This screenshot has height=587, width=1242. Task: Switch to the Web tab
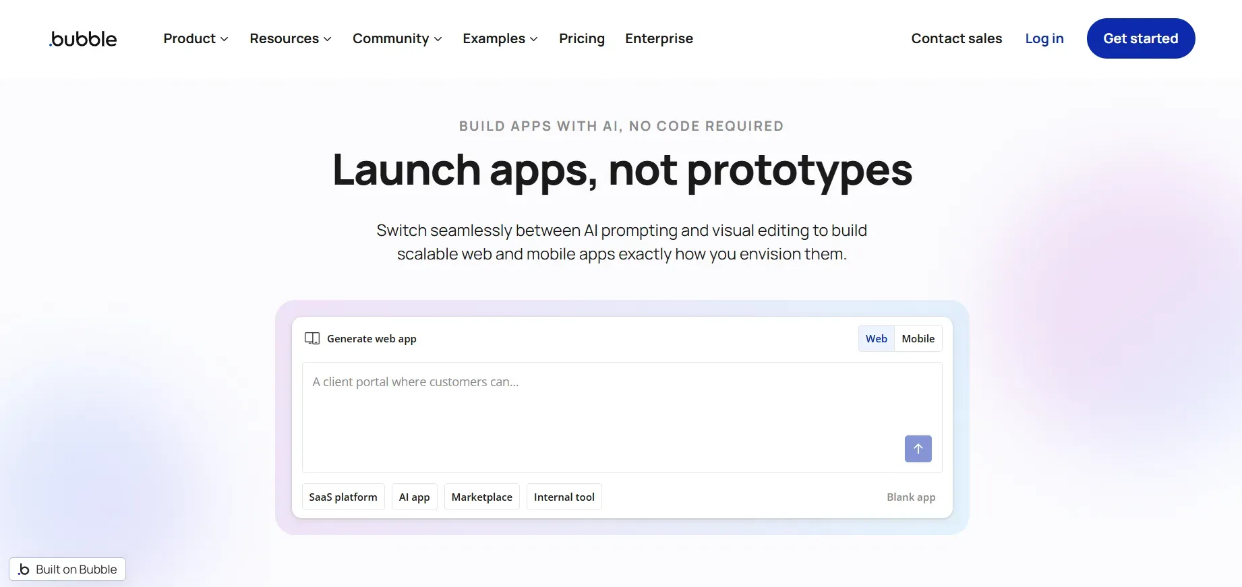pos(876,338)
